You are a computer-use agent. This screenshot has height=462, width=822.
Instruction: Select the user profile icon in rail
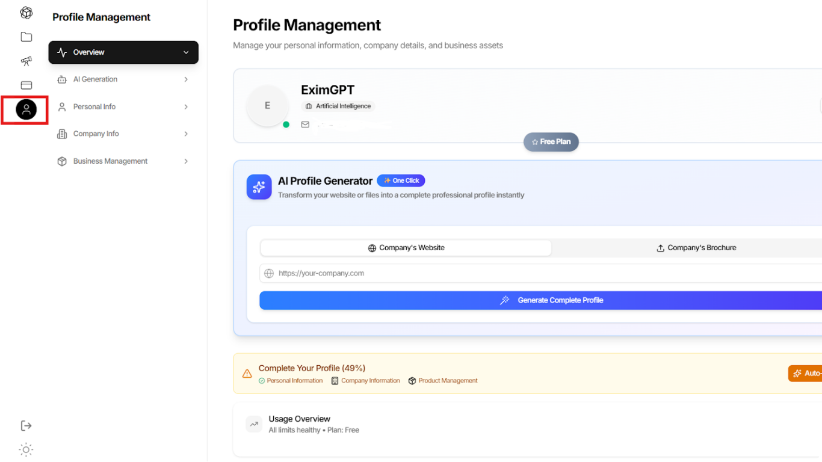click(x=26, y=109)
